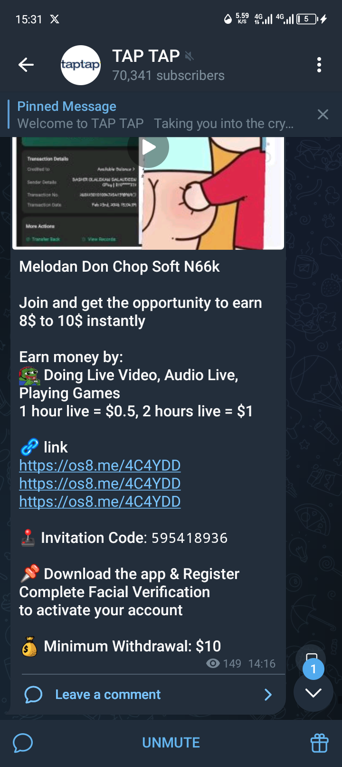Tap the X app icon in status bar
The image size is (342, 767).
click(x=55, y=19)
